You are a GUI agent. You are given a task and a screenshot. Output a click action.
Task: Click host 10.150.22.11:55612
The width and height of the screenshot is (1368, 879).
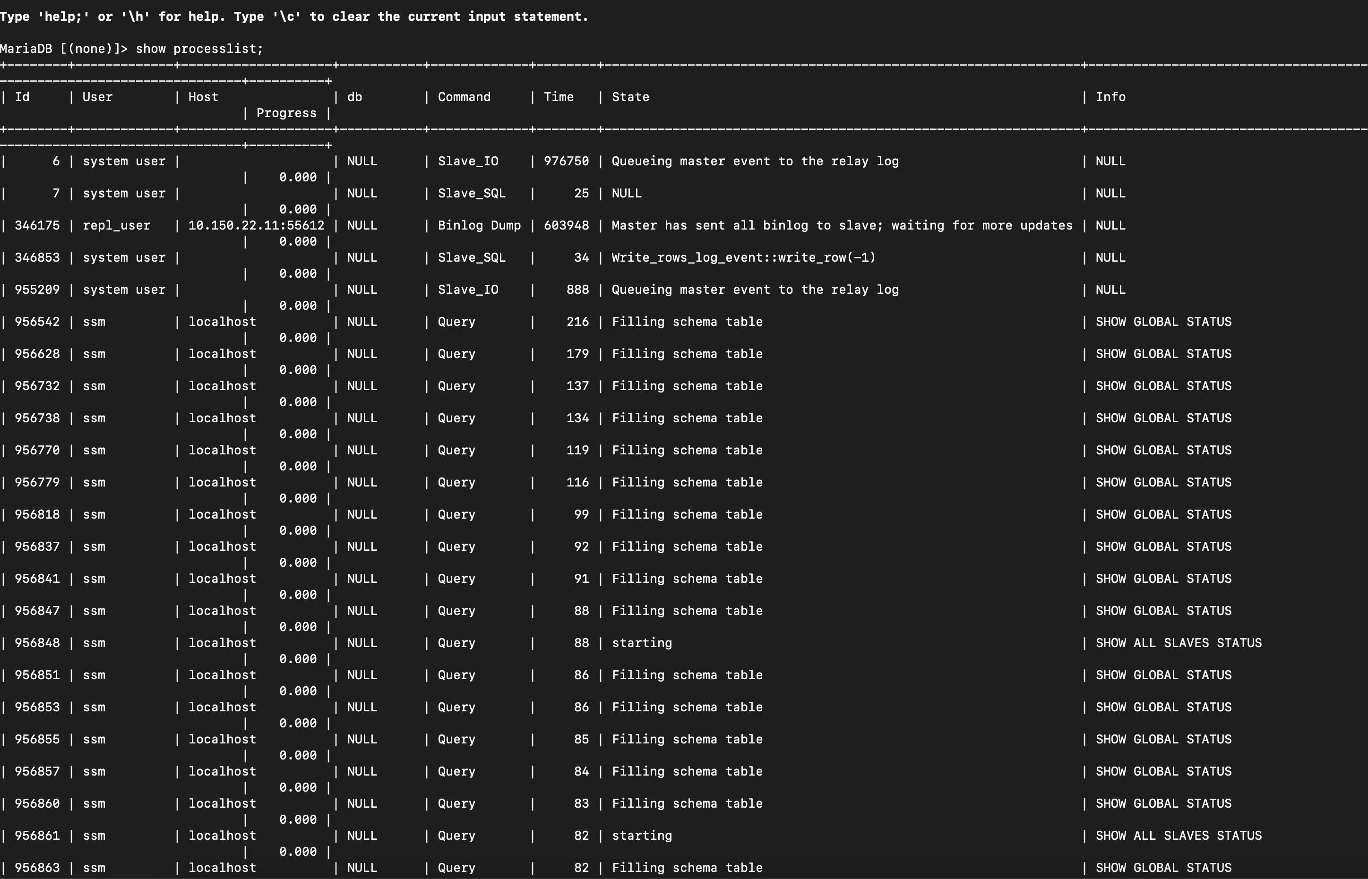coord(256,225)
